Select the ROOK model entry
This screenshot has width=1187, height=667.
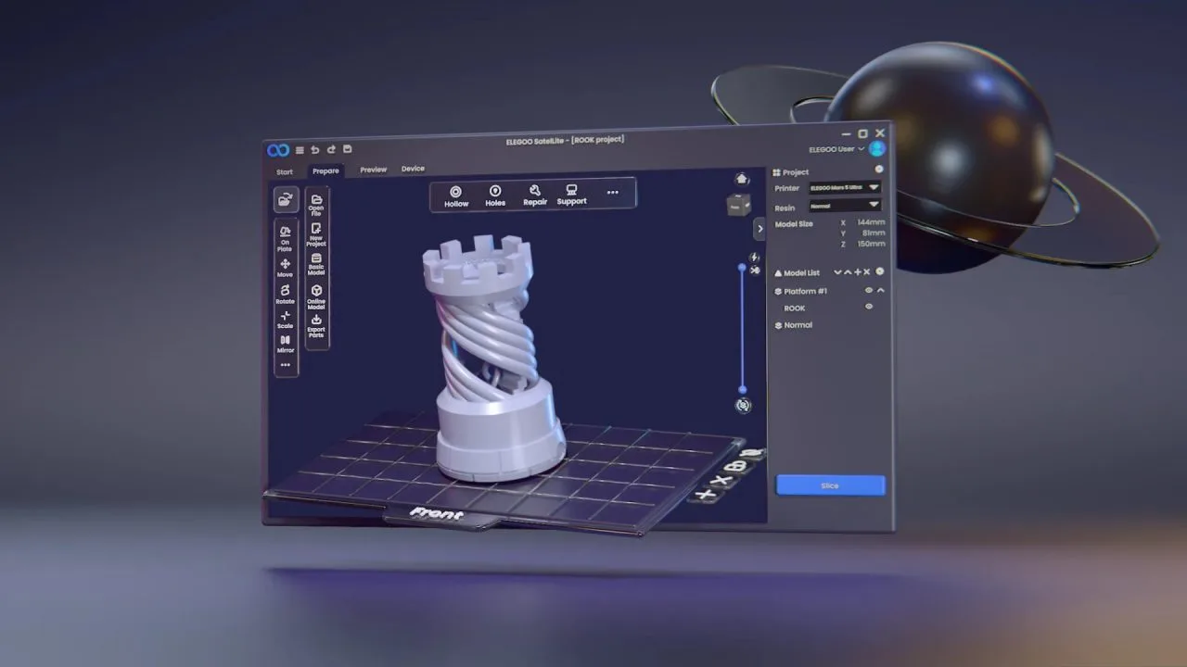795,308
